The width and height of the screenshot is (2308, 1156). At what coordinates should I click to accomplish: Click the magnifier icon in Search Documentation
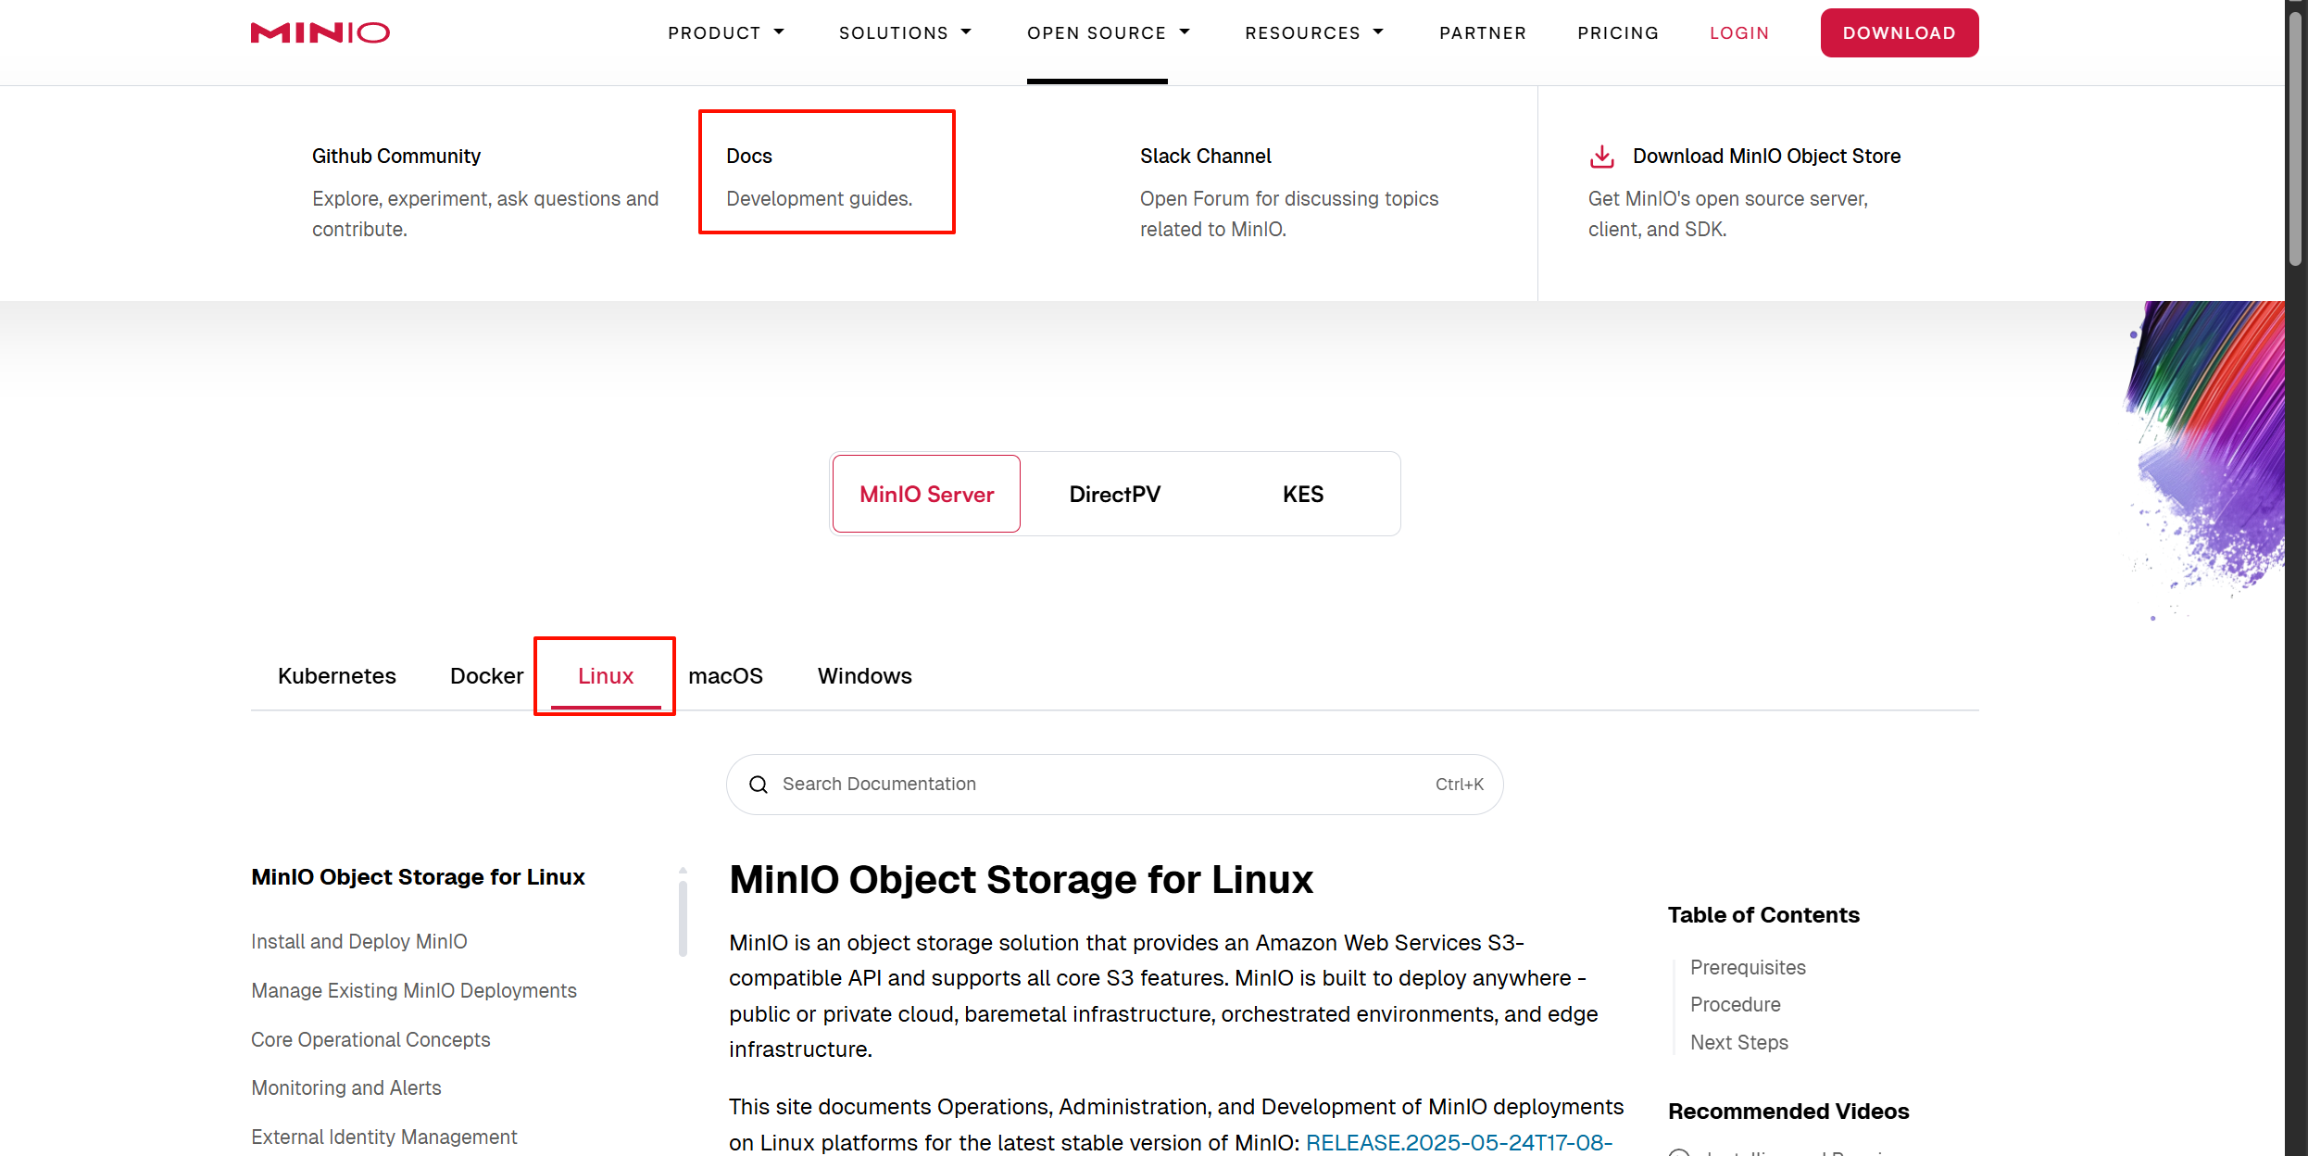point(759,785)
